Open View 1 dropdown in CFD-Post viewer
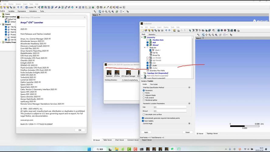The width and height of the screenshot is (270, 152). (x=100, y=15)
